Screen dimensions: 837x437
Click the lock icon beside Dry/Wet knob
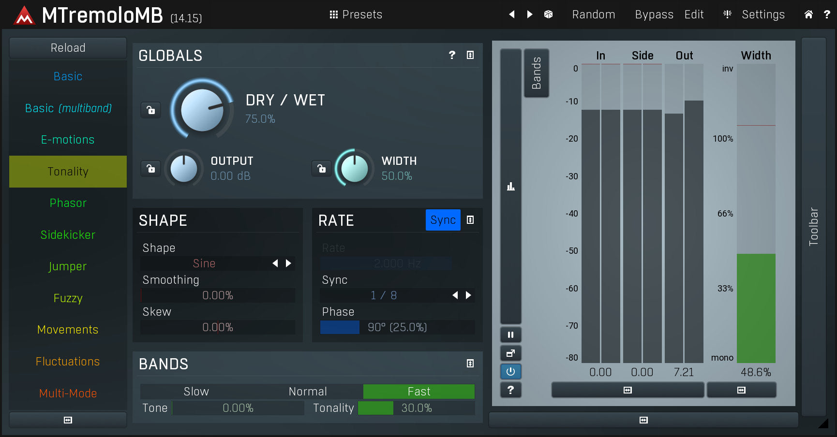(150, 110)
